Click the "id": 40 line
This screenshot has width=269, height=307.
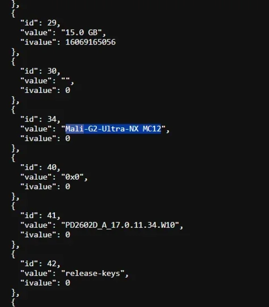40,167
